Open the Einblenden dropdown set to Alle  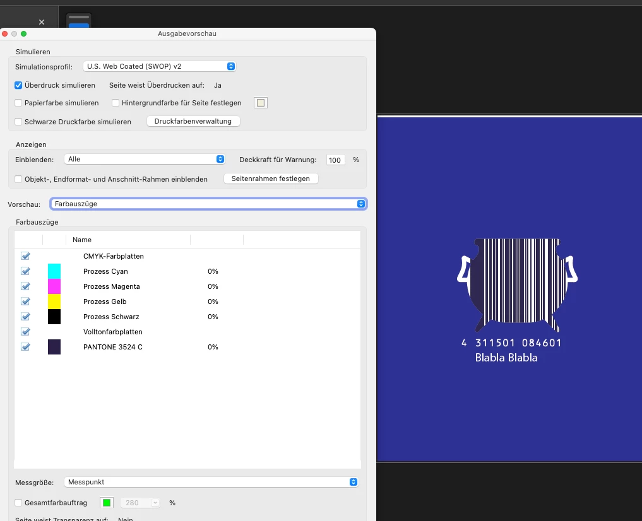tap(145, 159)
